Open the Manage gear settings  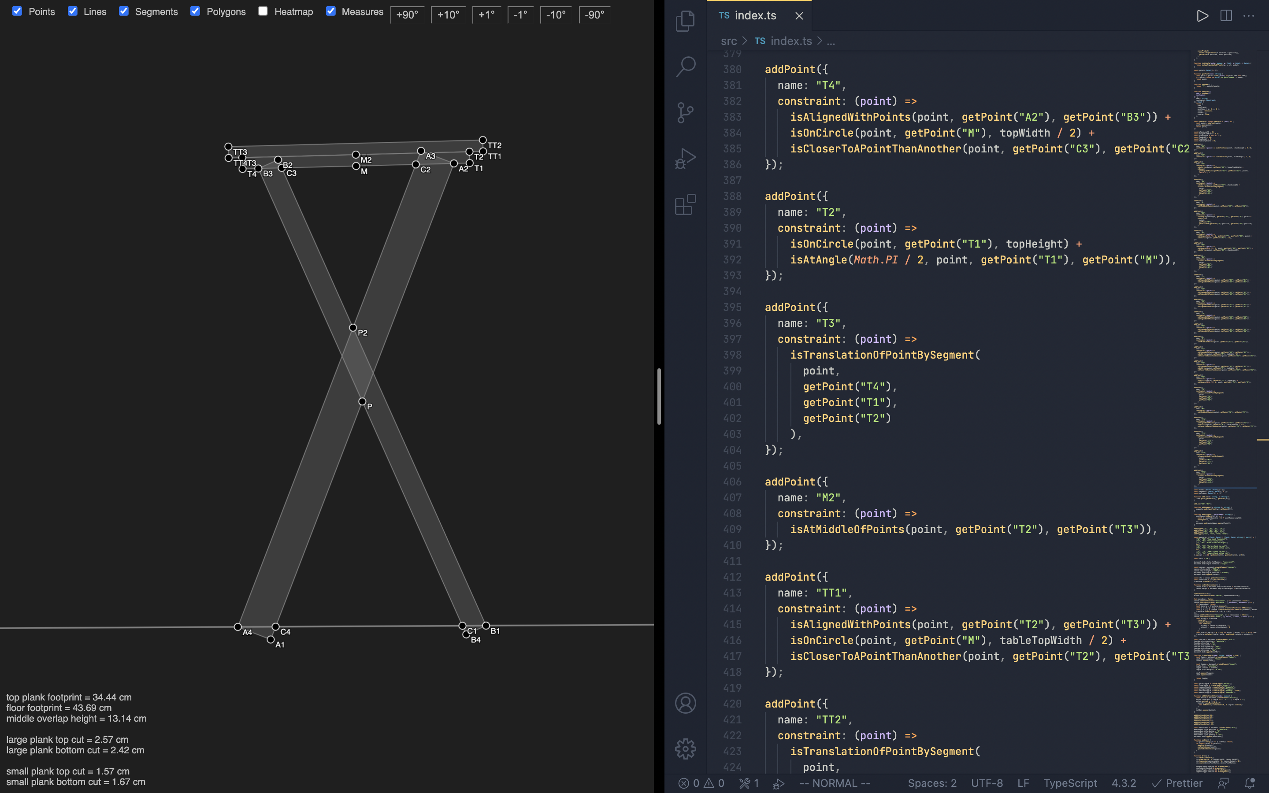click(x=685, y=749)
